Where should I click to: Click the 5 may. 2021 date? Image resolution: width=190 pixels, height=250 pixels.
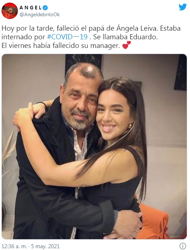coord(45,246)
